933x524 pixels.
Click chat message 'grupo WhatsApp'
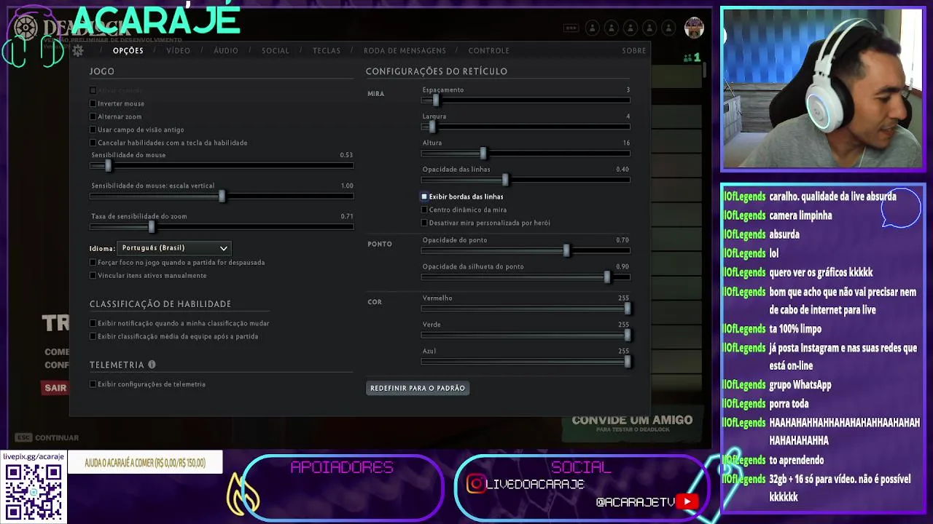click(x=800, y=385)
